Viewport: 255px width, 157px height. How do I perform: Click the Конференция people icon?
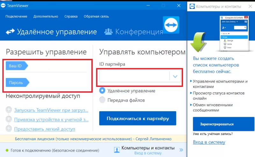[x=108, y=32]
